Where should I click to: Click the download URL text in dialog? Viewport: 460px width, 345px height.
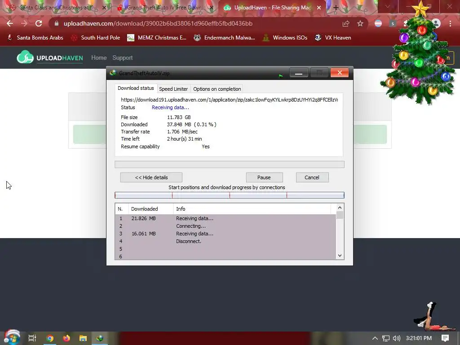229,100
